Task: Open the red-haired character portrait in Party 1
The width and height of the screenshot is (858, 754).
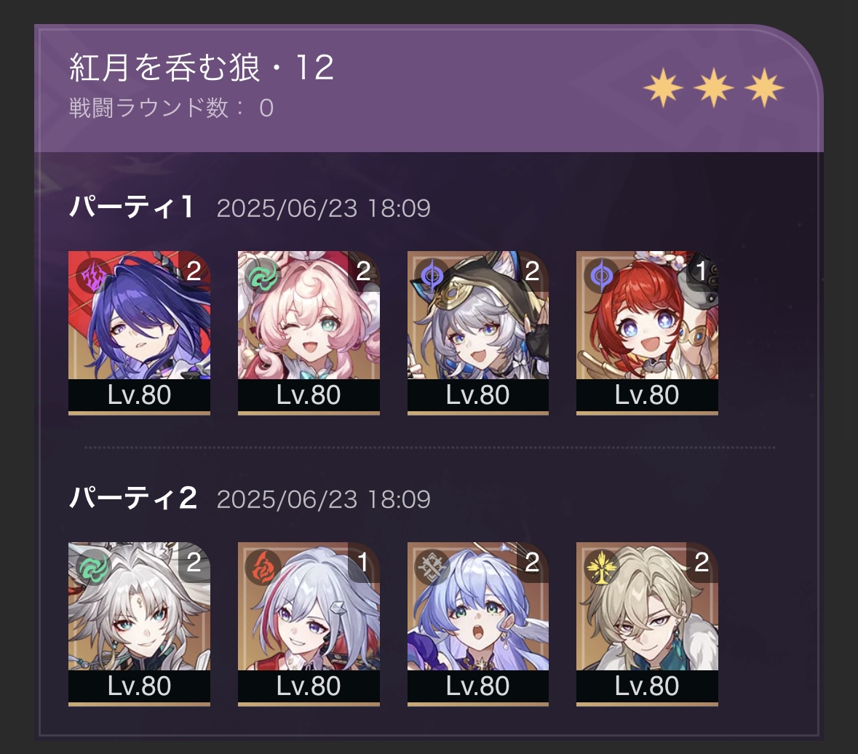Action: (648, 333)
